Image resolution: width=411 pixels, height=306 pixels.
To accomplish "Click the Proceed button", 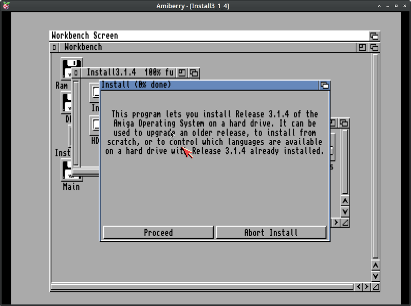I will coord(158,232).
